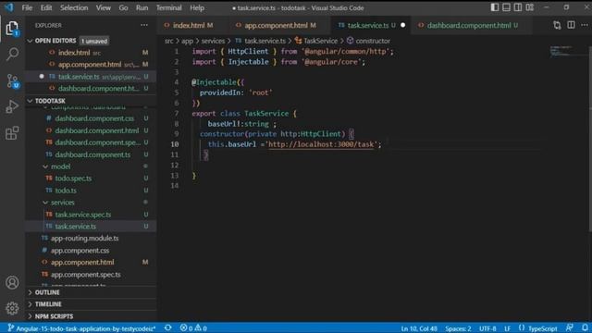Collapse the TODOTASK folder section

pyautogui.click(x=91, y=101)
